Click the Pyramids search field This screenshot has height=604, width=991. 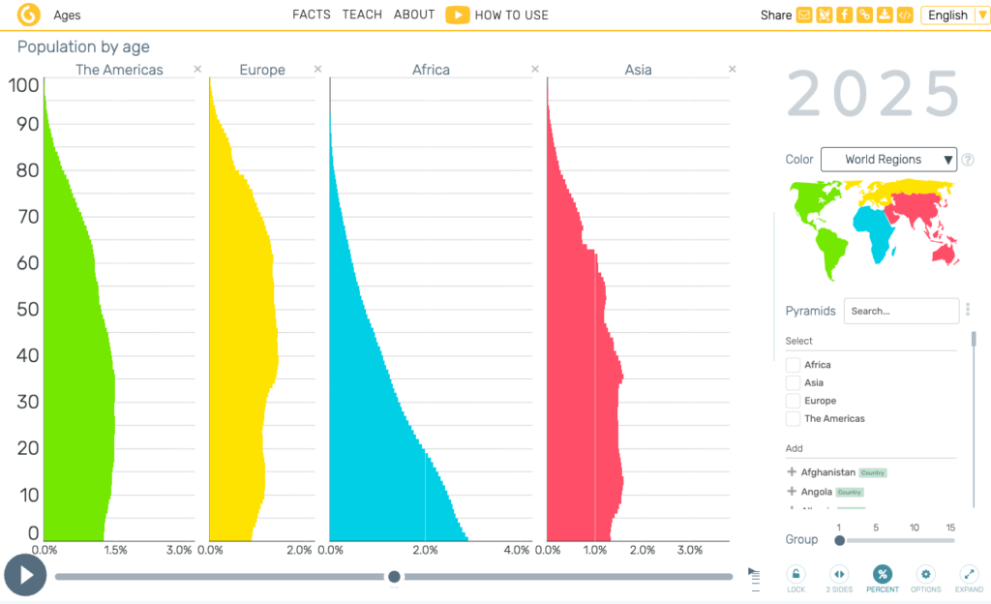coord(901,311)
